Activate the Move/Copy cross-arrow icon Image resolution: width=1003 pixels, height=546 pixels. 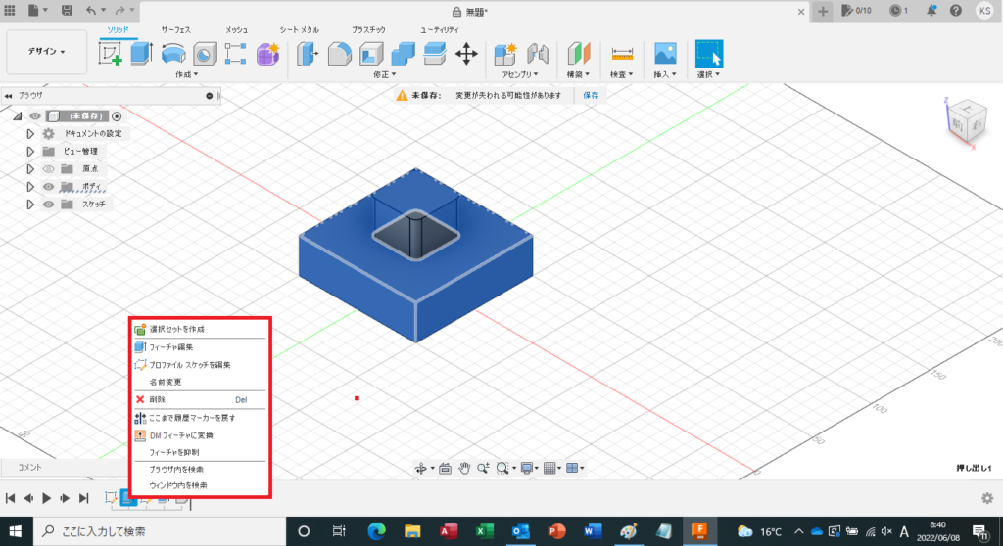pos(466,54)
